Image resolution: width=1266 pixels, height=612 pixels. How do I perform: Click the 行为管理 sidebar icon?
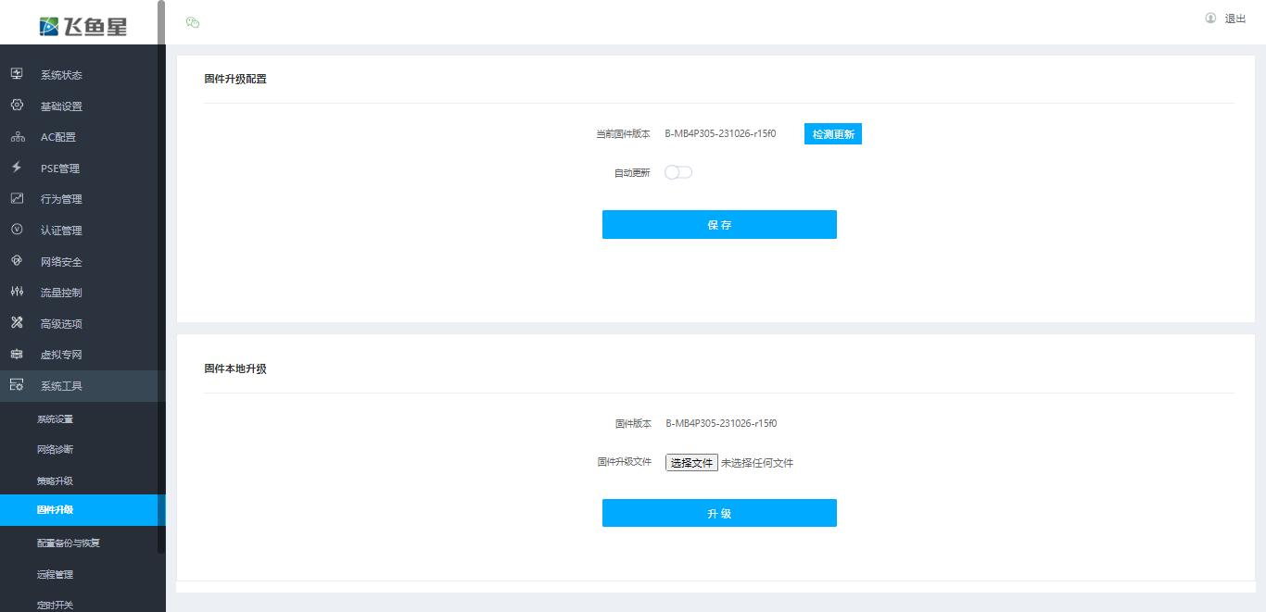click(17, 198)
